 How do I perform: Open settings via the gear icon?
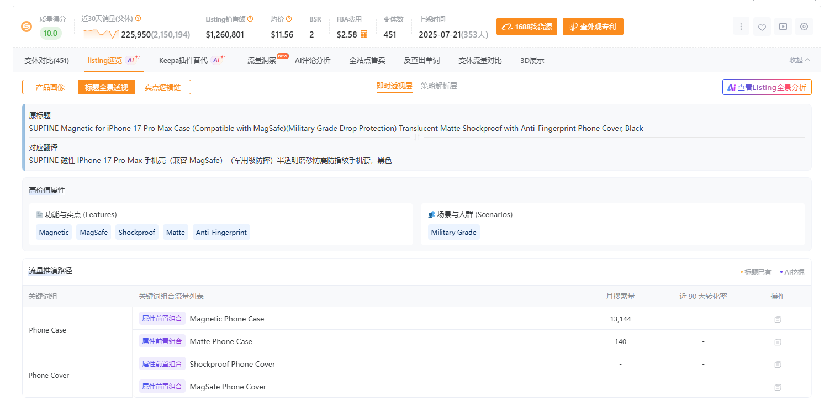pyautogui.click(x=804, y=27)
